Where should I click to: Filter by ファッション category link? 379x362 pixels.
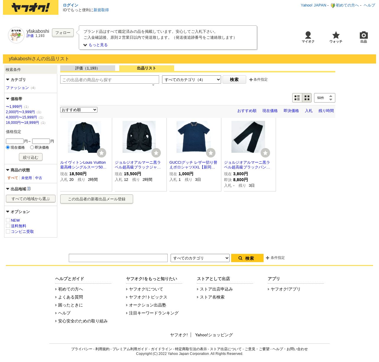pos(17,88)
